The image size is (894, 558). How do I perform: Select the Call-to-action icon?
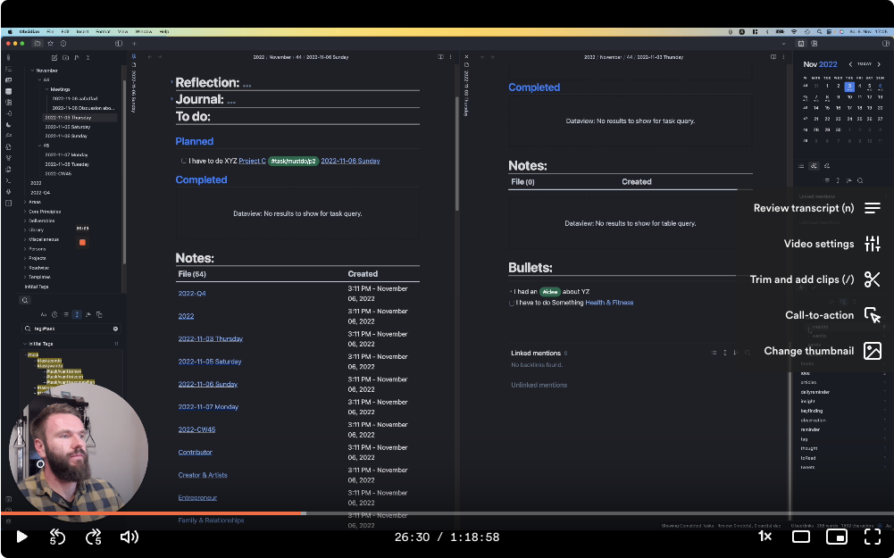[873, 315]
